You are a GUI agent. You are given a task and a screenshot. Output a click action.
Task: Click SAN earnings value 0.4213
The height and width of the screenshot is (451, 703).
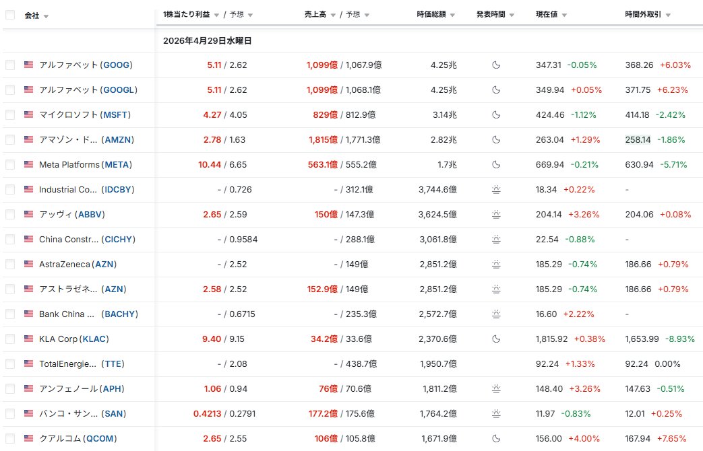(x=207, y=414)
